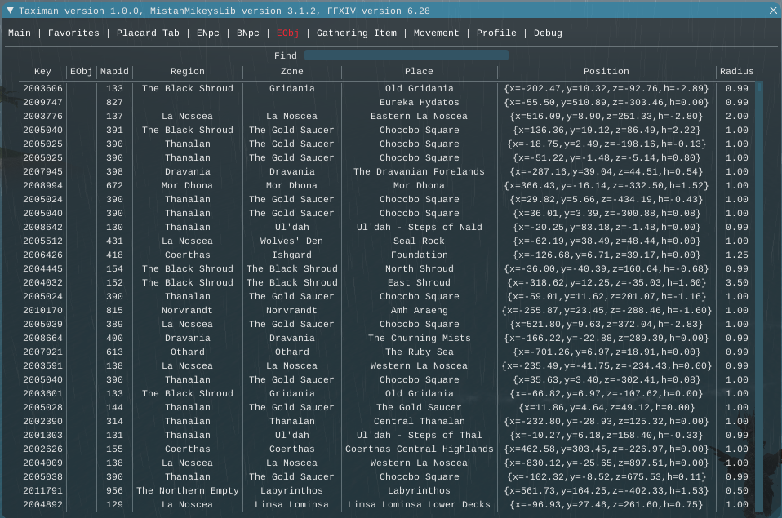782x518 pixels.
Task: Click the North Shroud place cell
Action: click(419, 268)
